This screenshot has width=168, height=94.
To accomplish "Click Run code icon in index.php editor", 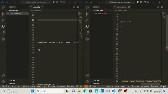I will pyautogui.click(x=74, y=7).
